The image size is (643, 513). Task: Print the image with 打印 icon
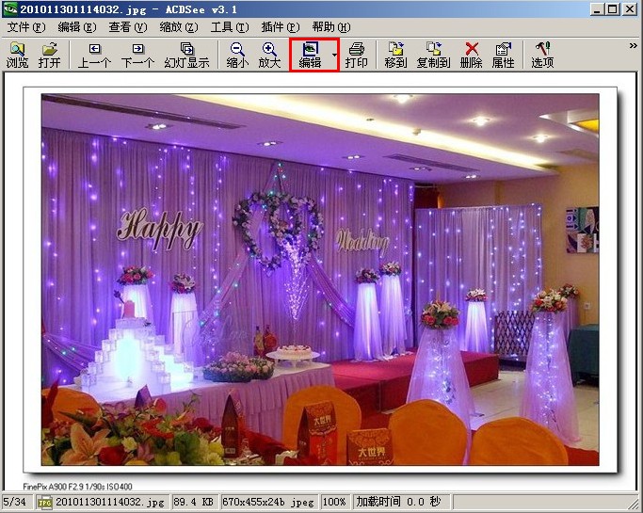click(x=356, y=55)
